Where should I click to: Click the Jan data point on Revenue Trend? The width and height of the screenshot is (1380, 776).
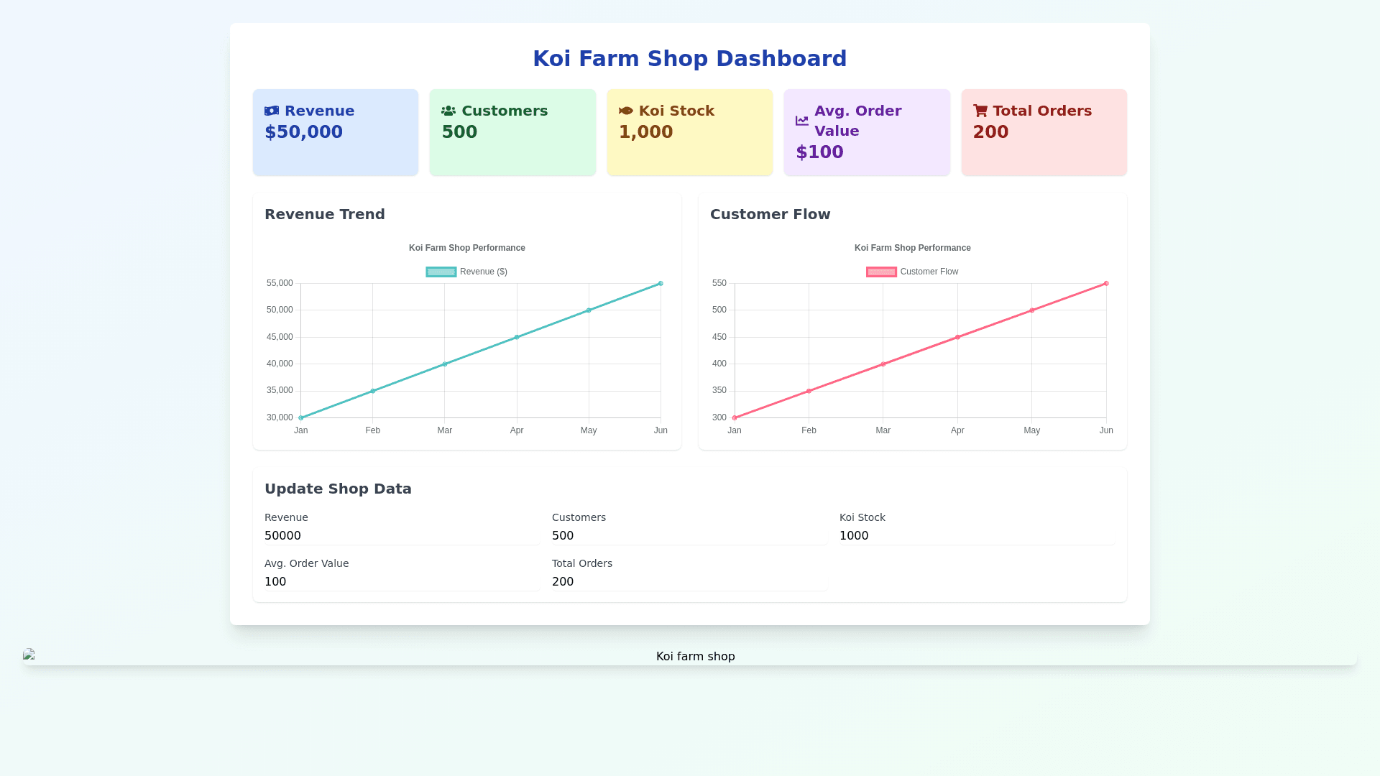(301, 417)
